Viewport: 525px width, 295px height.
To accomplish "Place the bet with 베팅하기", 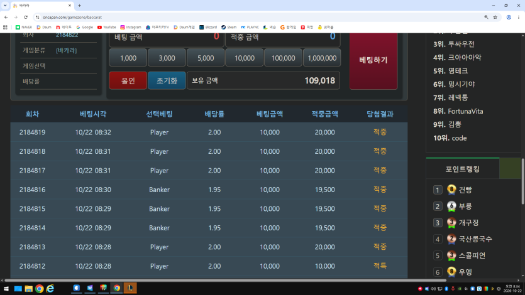I will (x=373, y=60).
